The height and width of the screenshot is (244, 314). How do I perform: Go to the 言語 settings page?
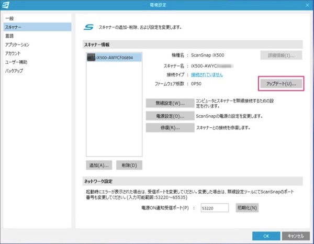[10, 36]
